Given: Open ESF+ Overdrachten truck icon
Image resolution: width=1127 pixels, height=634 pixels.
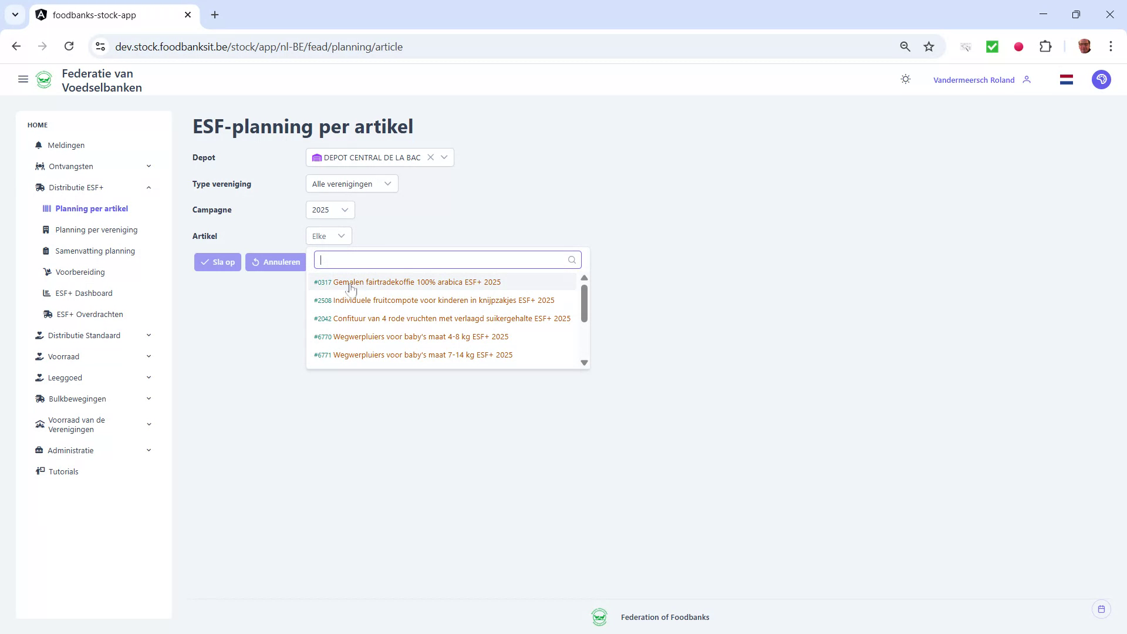Looking at the screenshot, I should coord(48,314).
